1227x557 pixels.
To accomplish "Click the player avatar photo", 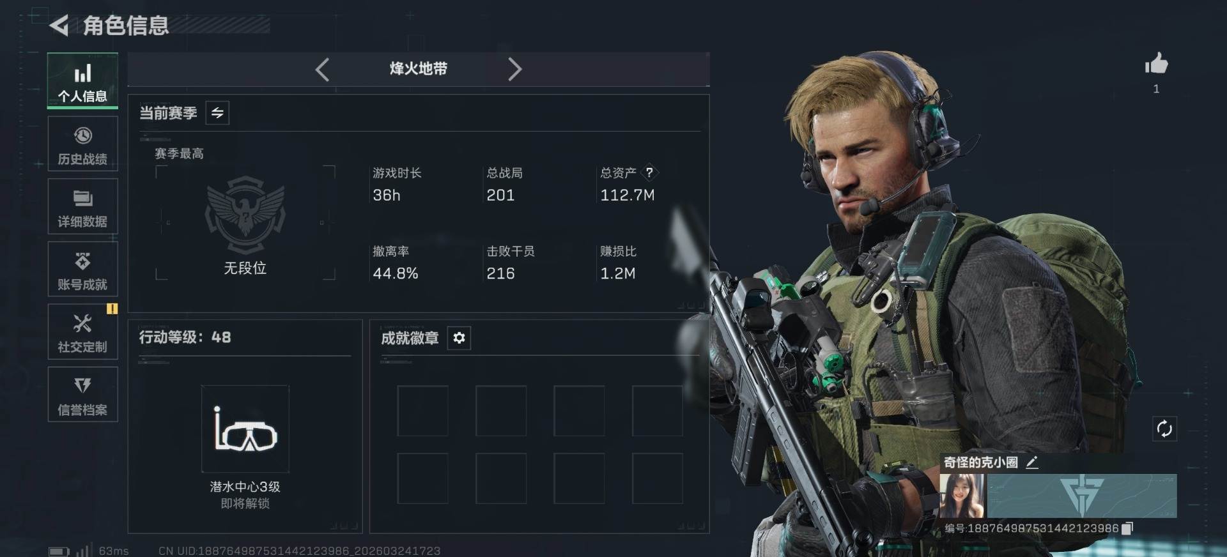I will pos(962,496).
